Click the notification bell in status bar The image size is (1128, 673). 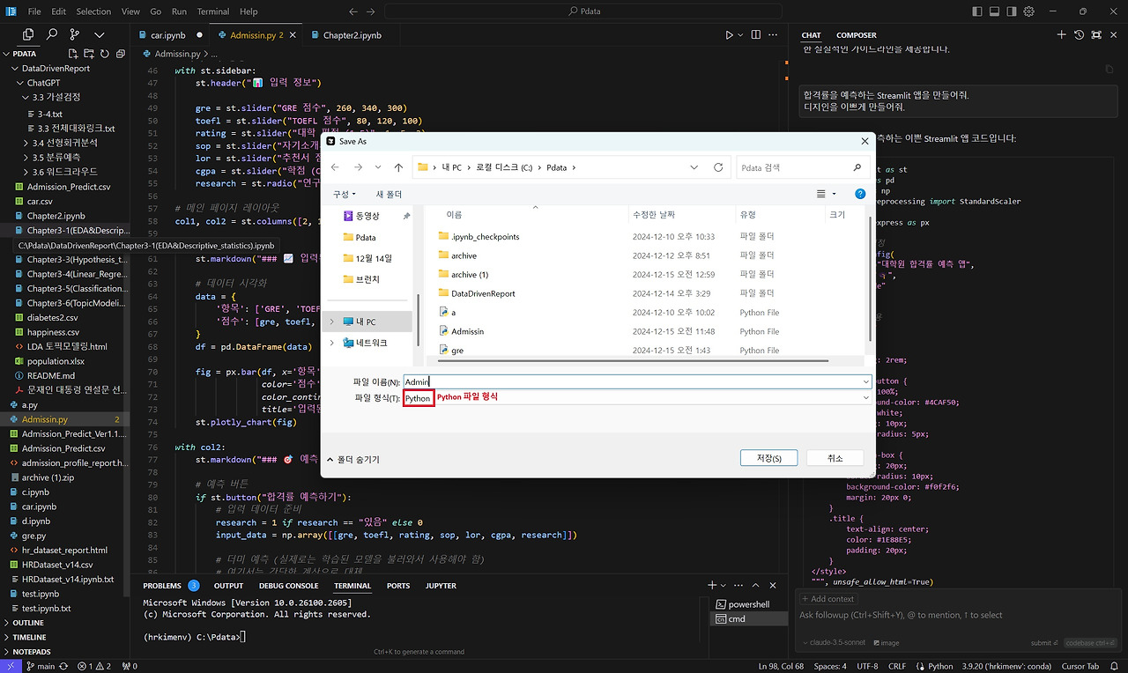point(1115,666)
